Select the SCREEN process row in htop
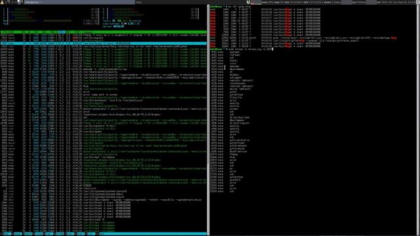This screenshot has width=420, height=236. (x=104, y=186)
